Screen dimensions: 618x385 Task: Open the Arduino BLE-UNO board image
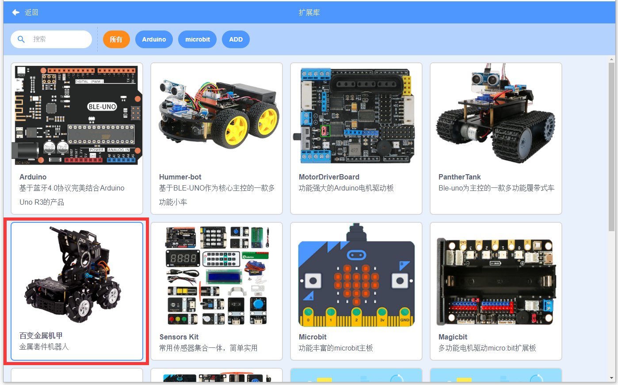coord(77,116)
